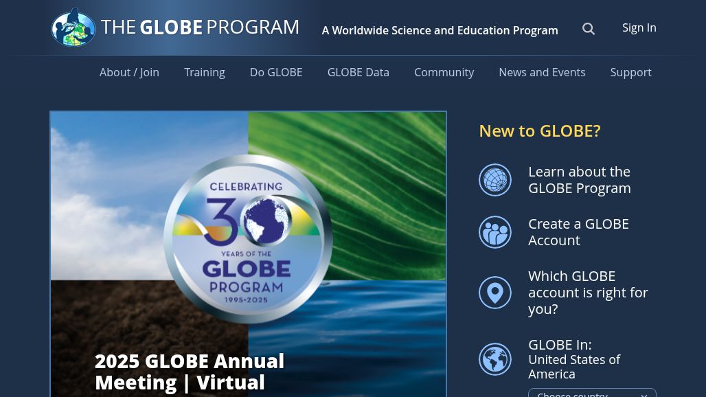
Task: Open the Community menu
Action: pyautogui.click(x=444, y=72)
